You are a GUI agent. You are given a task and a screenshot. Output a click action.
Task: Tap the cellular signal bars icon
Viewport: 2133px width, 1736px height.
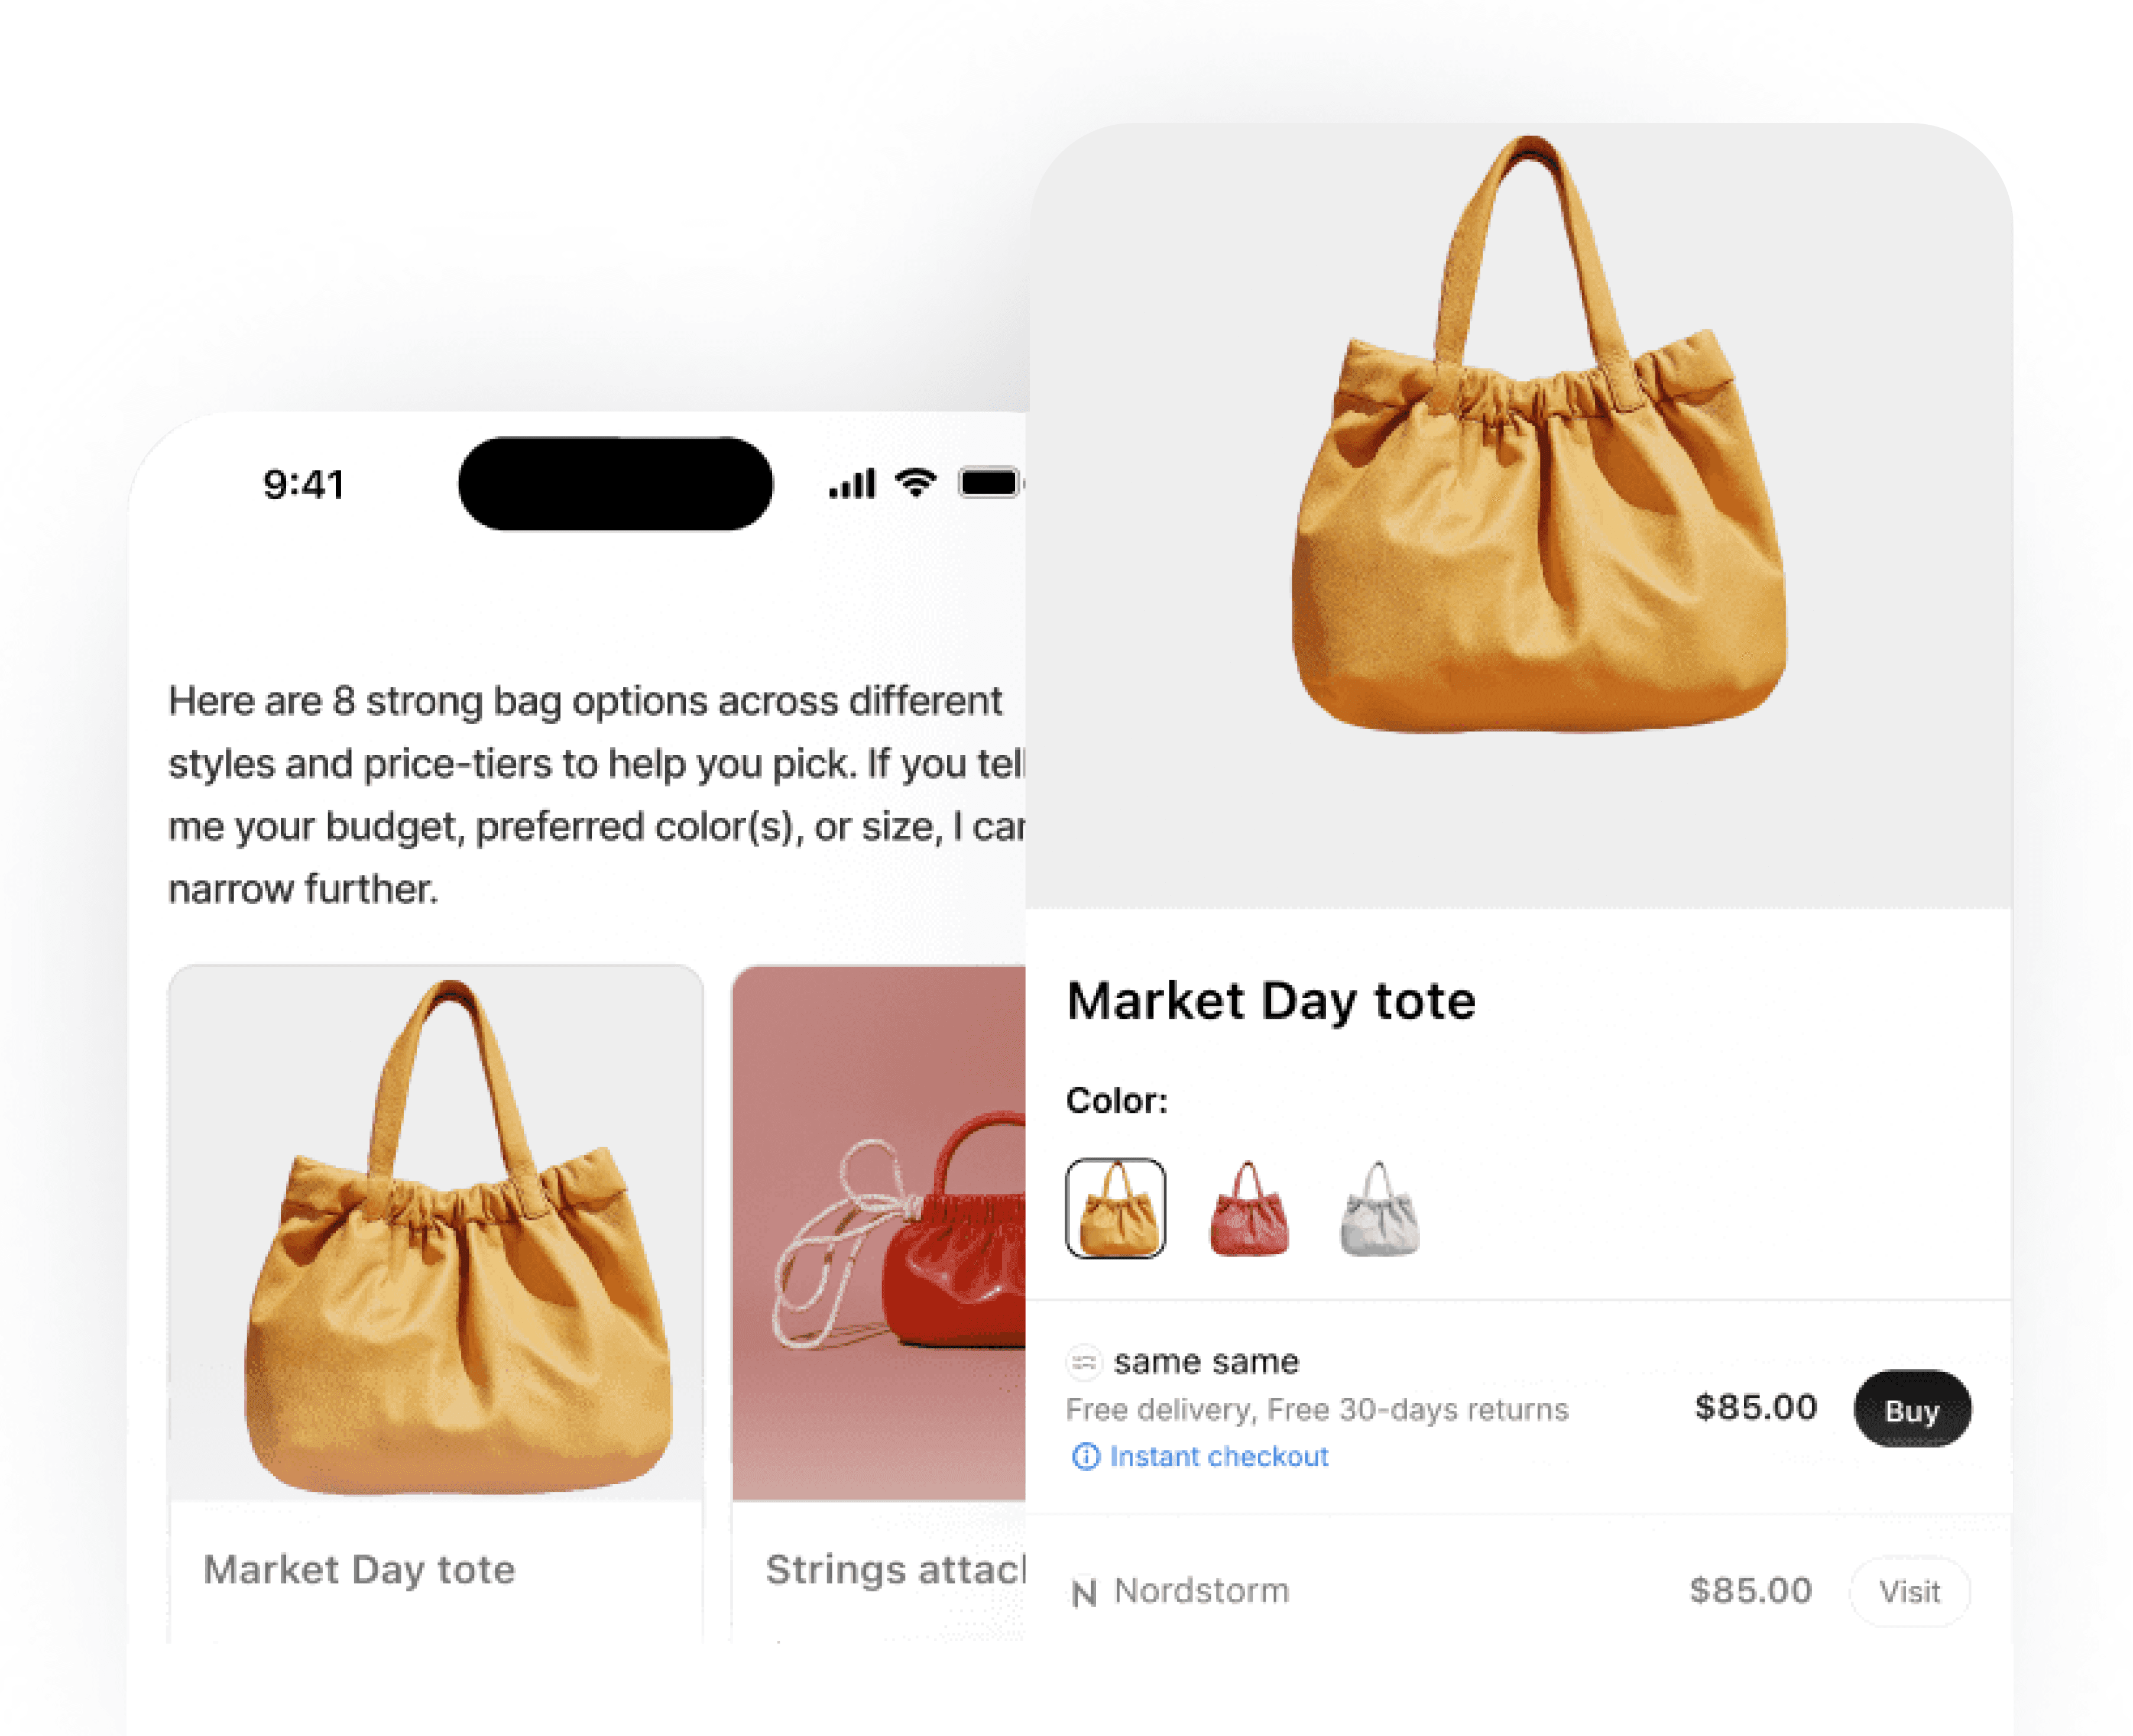click(x=852, y=483)
